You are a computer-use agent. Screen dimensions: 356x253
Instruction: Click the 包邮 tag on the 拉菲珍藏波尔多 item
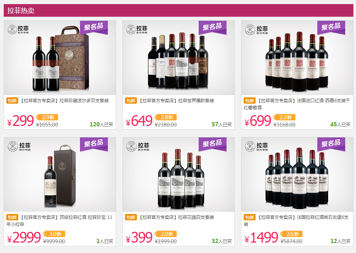coord(12,100)
